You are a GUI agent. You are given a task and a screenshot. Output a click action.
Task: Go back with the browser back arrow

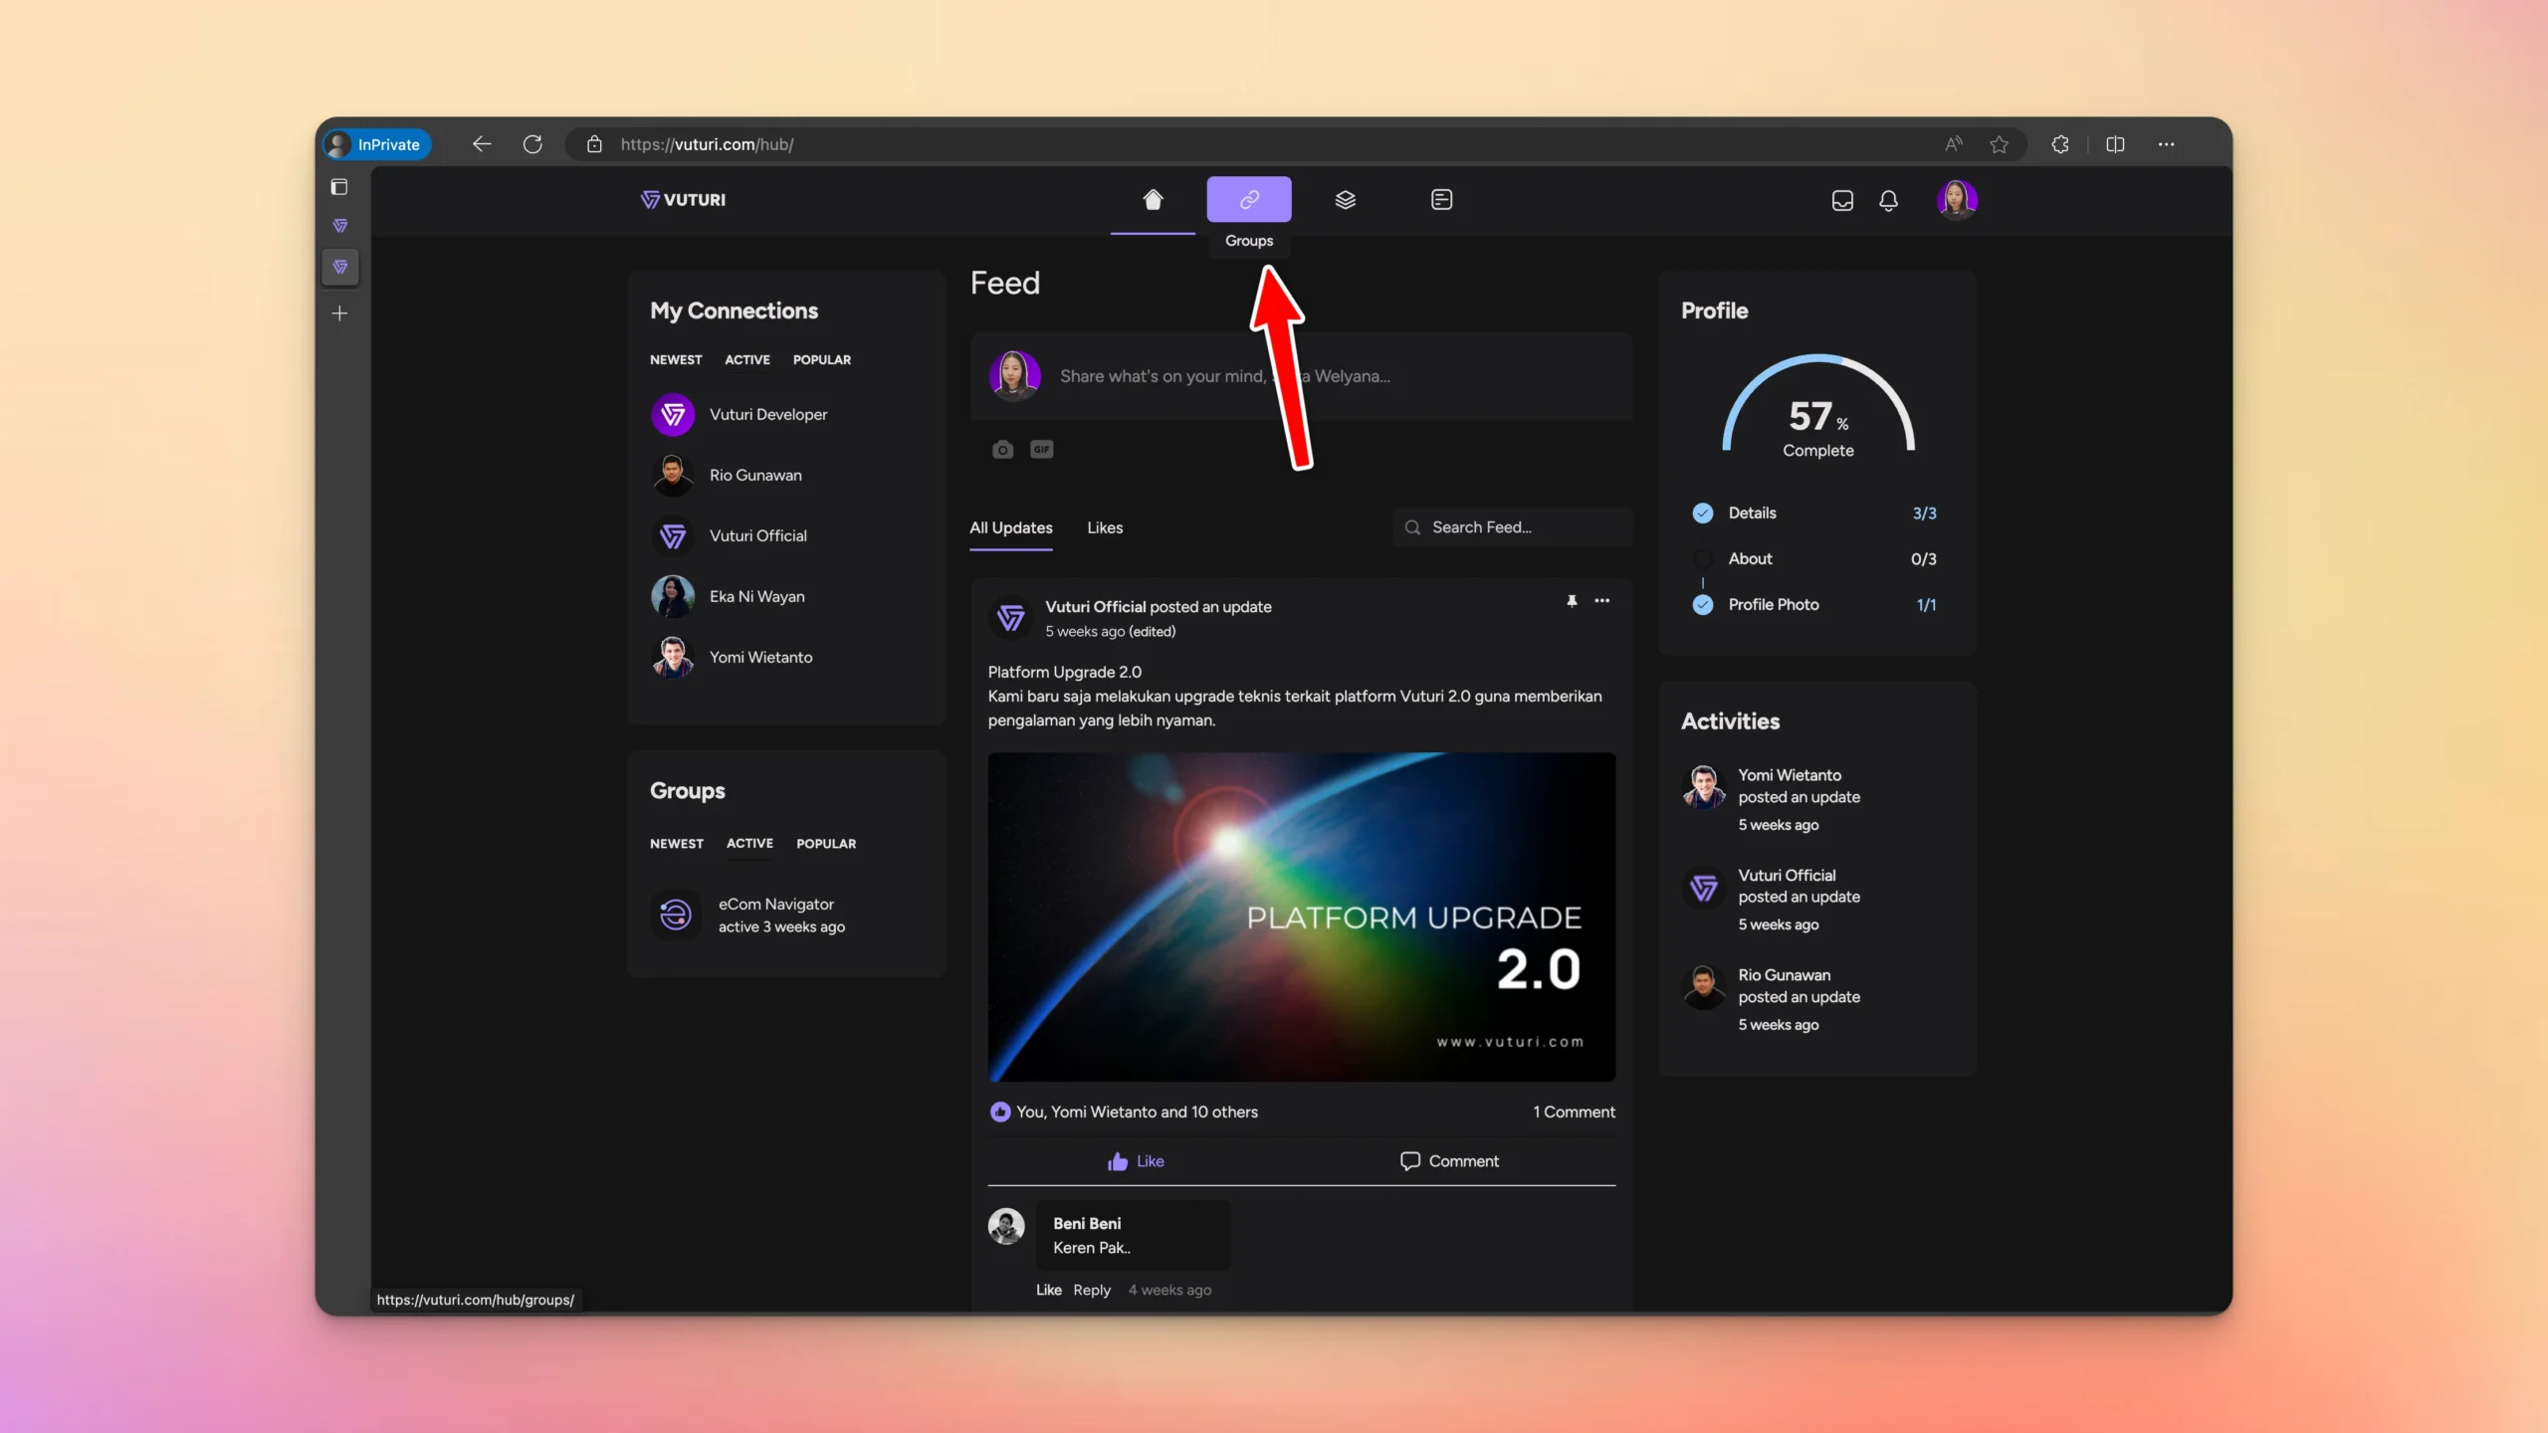pyautogui.click(x=482, y=144)
